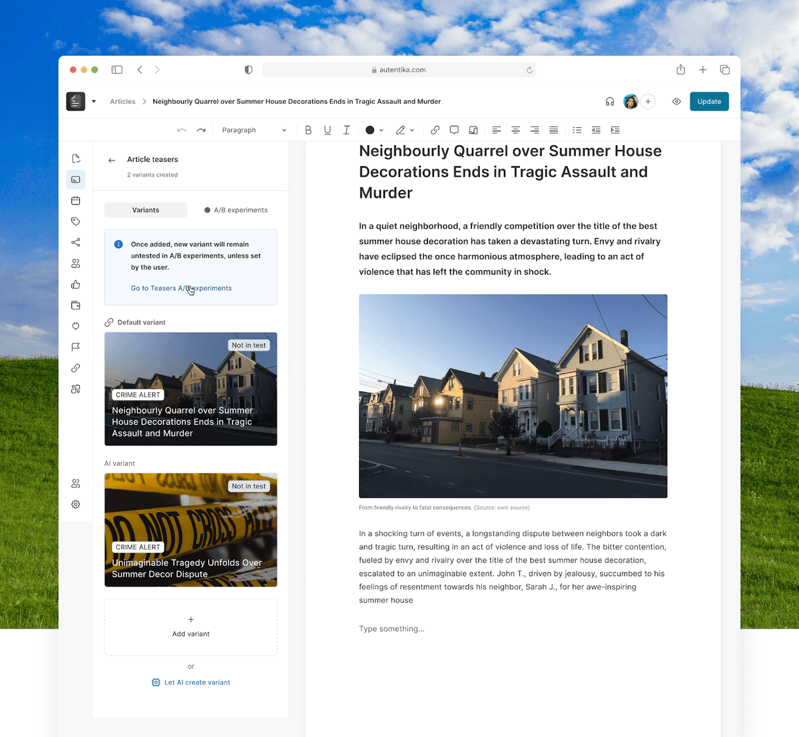The width and height of the screenshot is (799, 737).
Task: Switch to the Variants tab
Action: tap(146, 210)
